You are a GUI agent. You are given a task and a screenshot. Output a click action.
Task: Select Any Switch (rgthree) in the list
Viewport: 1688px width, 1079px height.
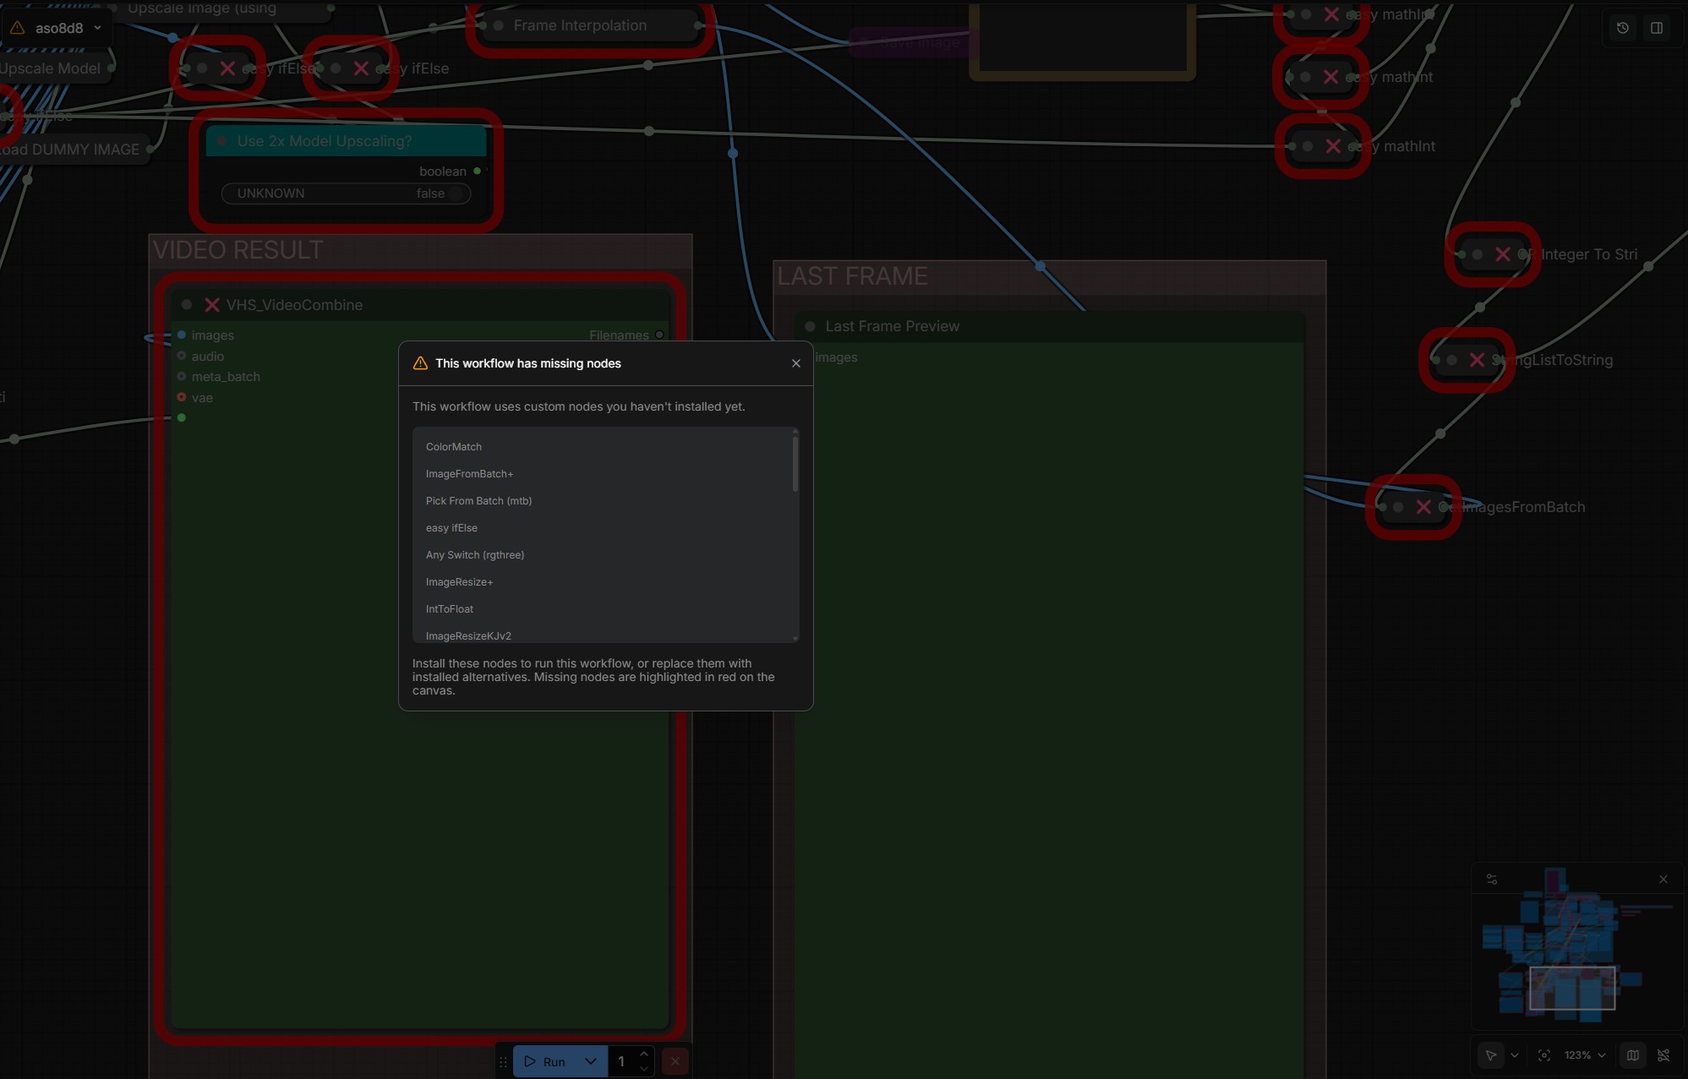[475, 555]
